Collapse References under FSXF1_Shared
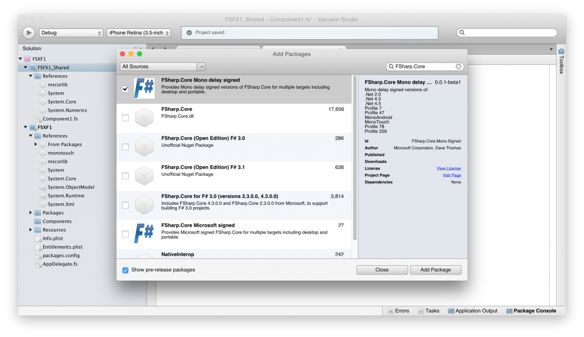The height and width of the screenshot is (337, 584). [x=31, y=76]
